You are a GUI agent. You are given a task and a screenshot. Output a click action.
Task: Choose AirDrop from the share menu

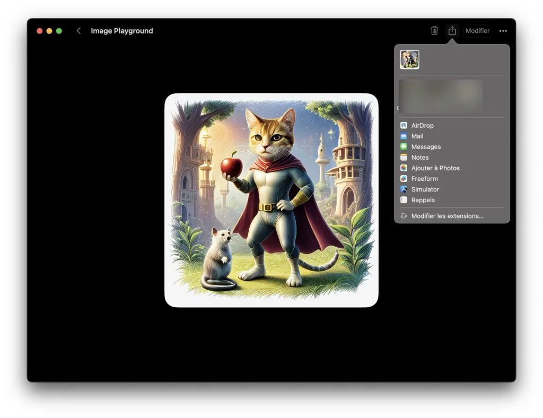pyautogui.click(x=422, y=125)
